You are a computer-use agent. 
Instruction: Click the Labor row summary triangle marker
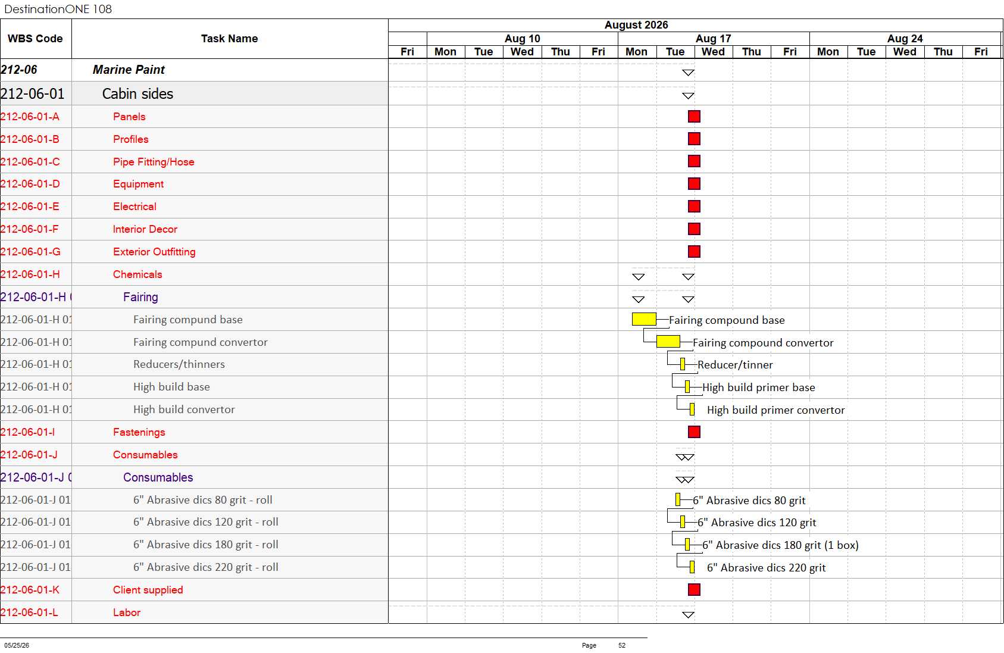(x=688, y=615)
